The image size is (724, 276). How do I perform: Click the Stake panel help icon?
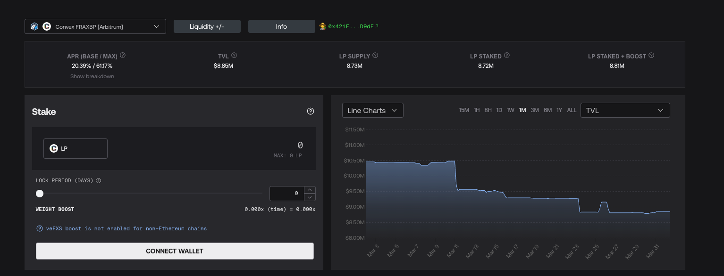tap(310, 111)
